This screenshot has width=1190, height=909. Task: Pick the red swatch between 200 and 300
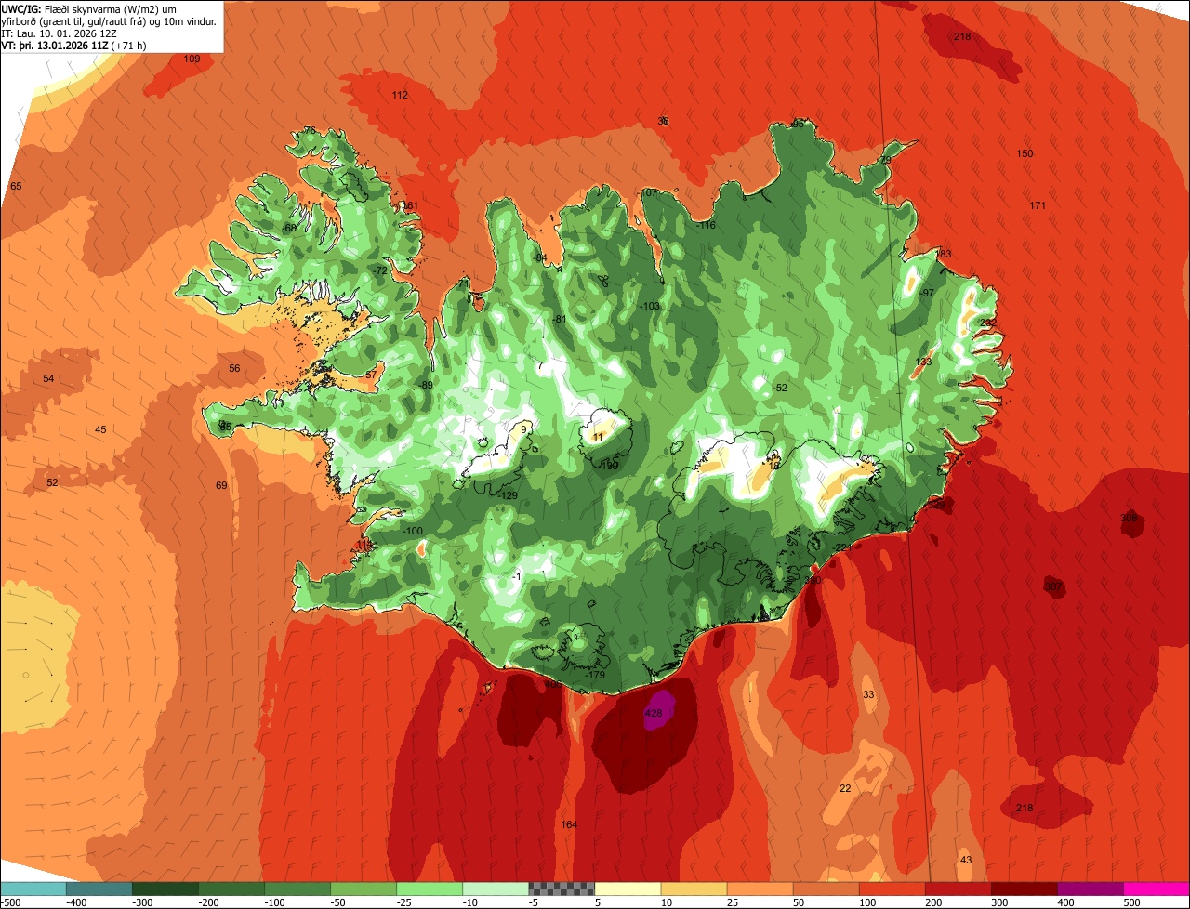(958, 889)
